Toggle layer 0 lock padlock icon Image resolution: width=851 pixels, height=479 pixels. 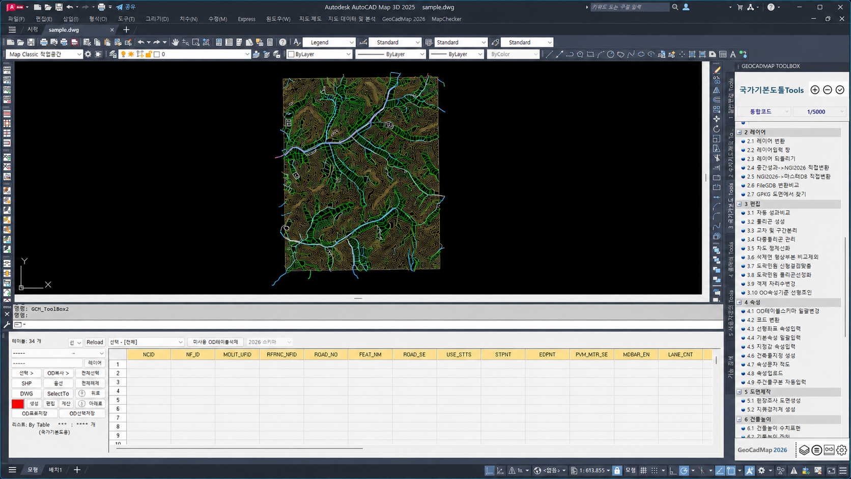(149, 54)
